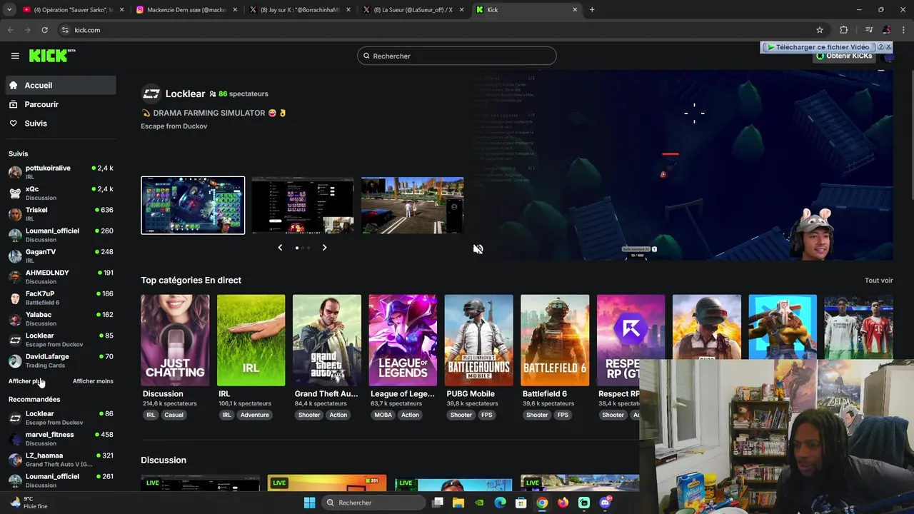
Task: Click the Casual tag under Discussion
Action: pyautogui.click(x=174, y=415)
